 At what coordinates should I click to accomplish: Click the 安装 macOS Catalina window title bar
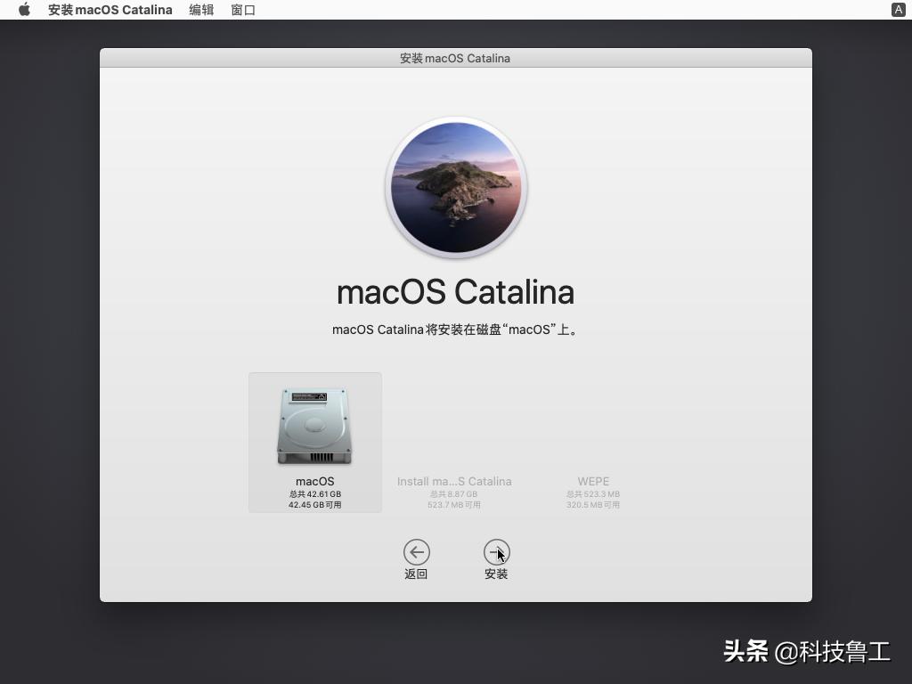tap(455, 58)
